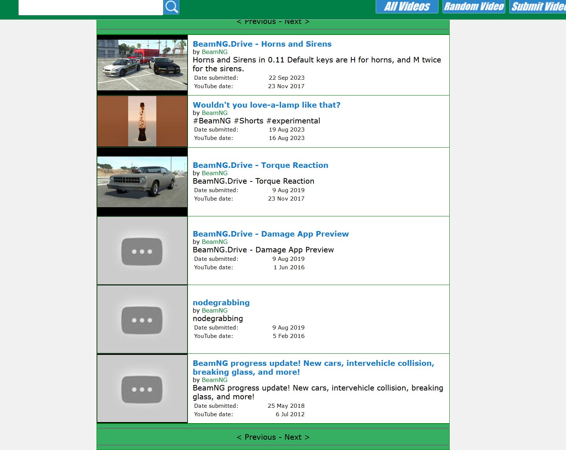Click the '#BeamNG #Shorts #experimental' description
Viewport: 566px width, 450px height.
click(257, 121)
